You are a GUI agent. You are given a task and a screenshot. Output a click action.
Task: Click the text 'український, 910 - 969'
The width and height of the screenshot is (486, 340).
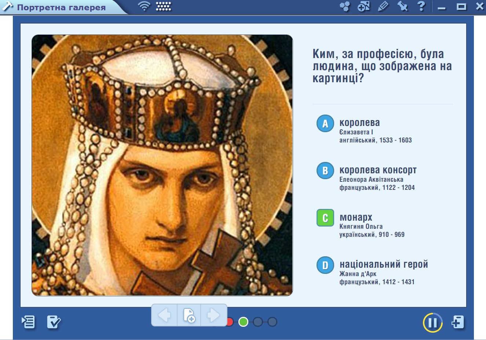tap(372, 235)
